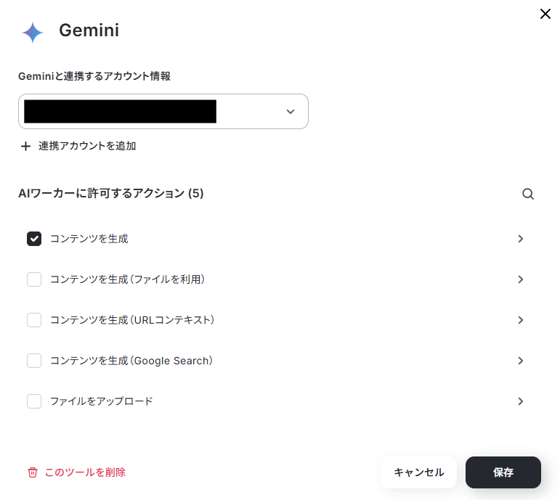560x500 pixels.
Task: Expand the Google Search action chevron
Action: tap(520, 361)
